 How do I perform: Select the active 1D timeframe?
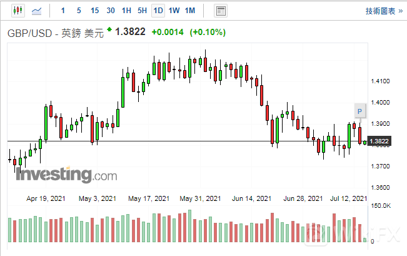pyautogui.click(x=158, y=11)
